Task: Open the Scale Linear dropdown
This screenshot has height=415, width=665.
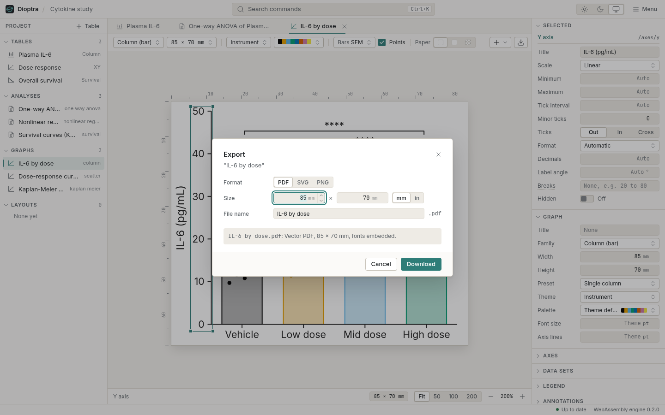Action: pyautogui.click(x=619, y=65)
